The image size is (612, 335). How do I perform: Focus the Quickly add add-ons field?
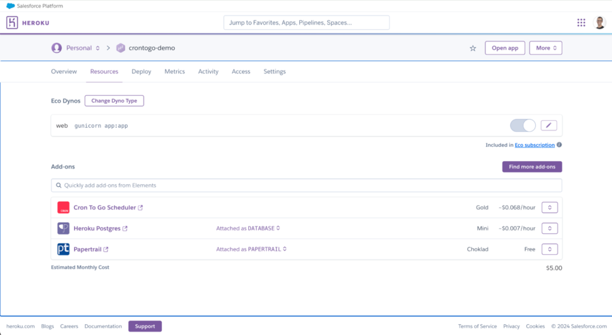point(307,186)
